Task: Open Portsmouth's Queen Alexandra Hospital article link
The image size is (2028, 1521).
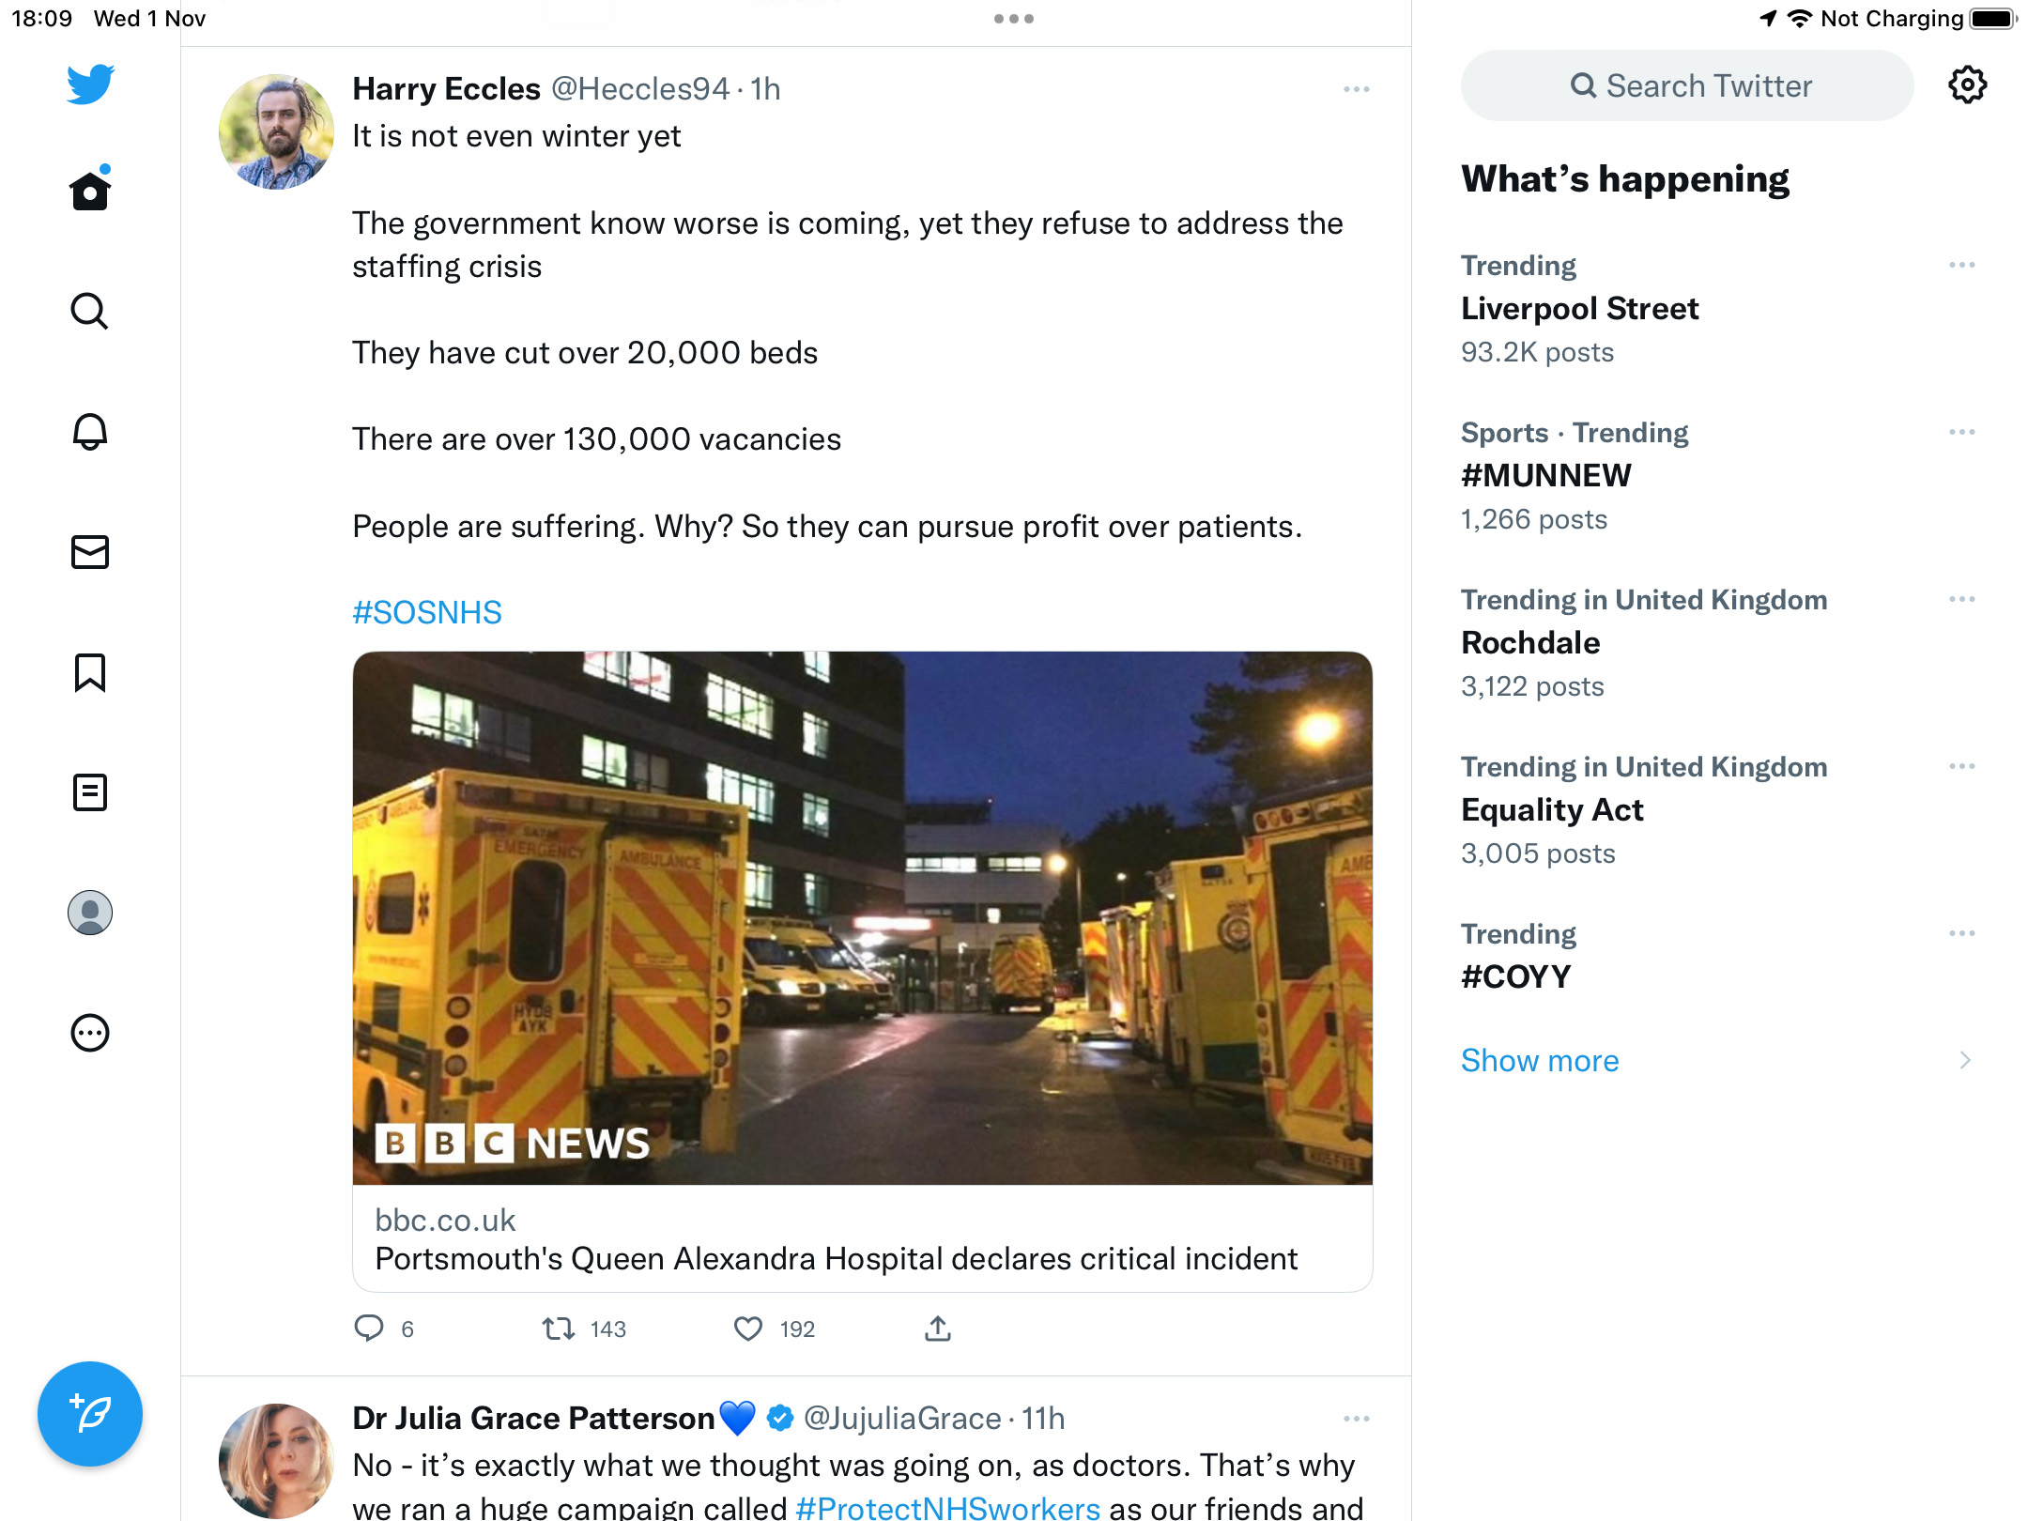Action: [x=836, y=1258]
